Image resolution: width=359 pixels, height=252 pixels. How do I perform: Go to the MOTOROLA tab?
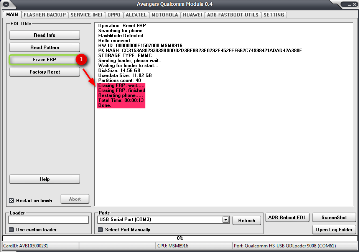pyautogui.click(x=165, y=15)
